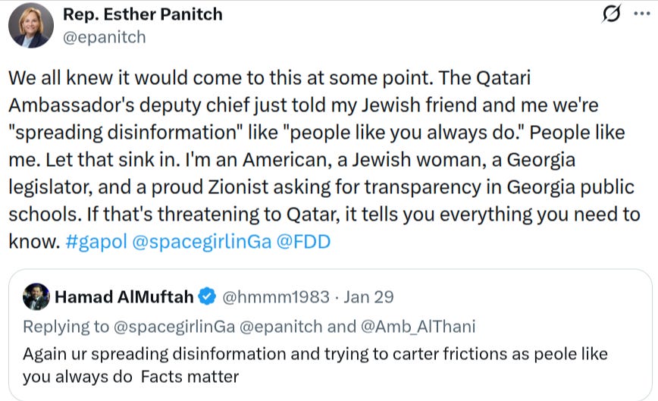
Task: Click the 'Replying to' label
Action: click(66, 327)
